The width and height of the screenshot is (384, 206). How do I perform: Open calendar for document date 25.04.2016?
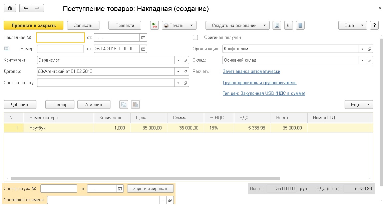[x=143, y=49]
